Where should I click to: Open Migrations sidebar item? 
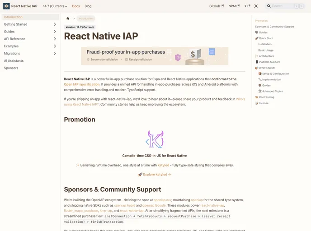tap(12, 53)
